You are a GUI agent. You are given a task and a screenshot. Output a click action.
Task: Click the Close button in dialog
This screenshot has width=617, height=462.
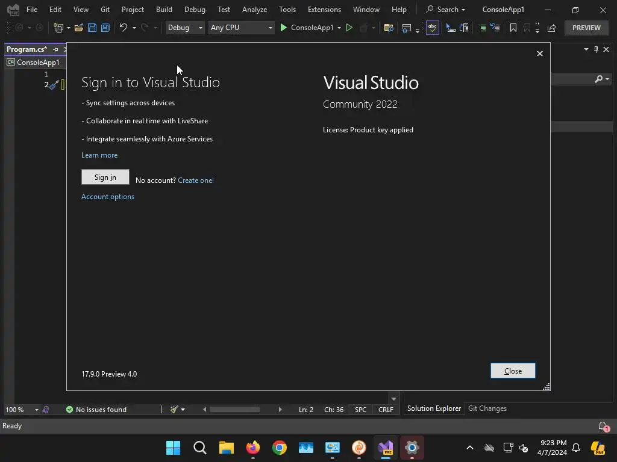pyautogui.click(x=513, y=371)
